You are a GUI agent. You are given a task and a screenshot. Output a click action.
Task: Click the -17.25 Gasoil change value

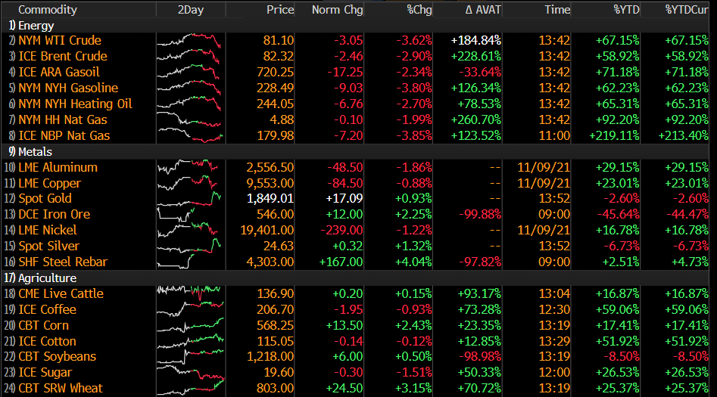coord(344,72)
